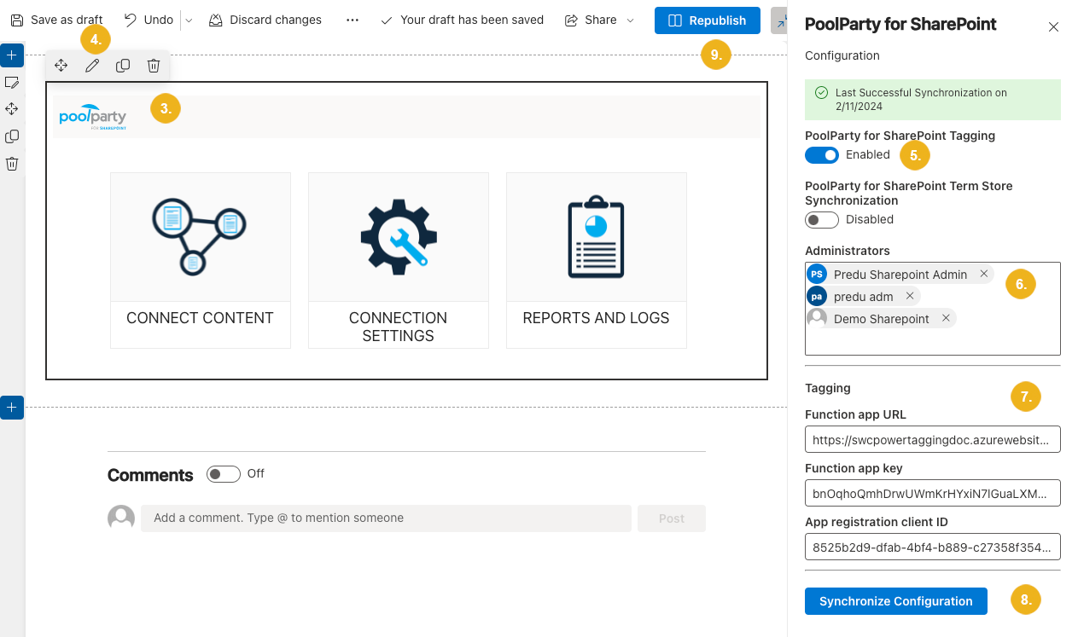Open the more options ellipsis menu
This screenshot has width=1078, height=637.
pyautogui.click(x=353, y=20)
